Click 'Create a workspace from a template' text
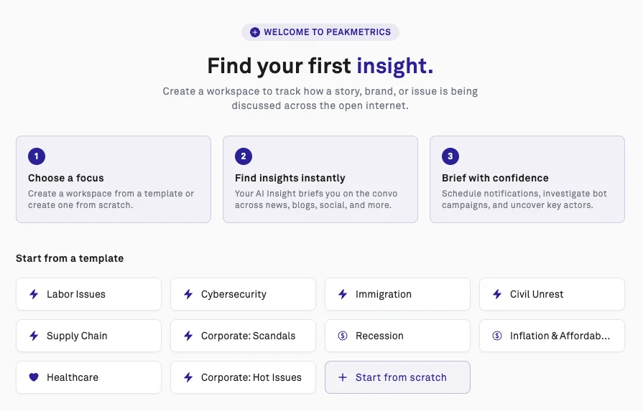This screenshot has height=411, width=643. click(x=111, y=199)
